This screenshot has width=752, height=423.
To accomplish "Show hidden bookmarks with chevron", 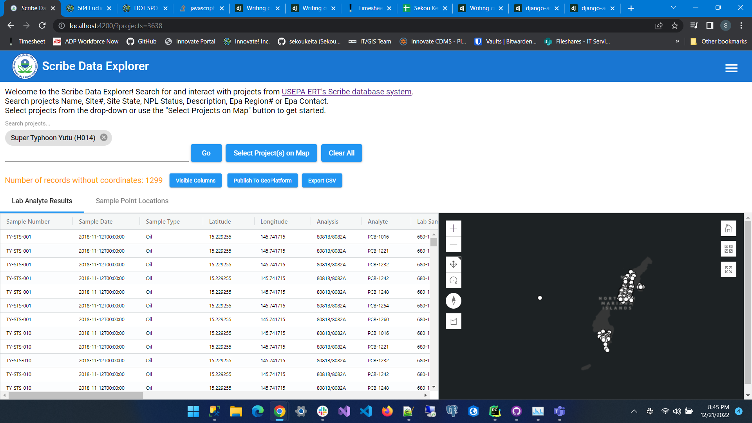I will click(677, 41).
